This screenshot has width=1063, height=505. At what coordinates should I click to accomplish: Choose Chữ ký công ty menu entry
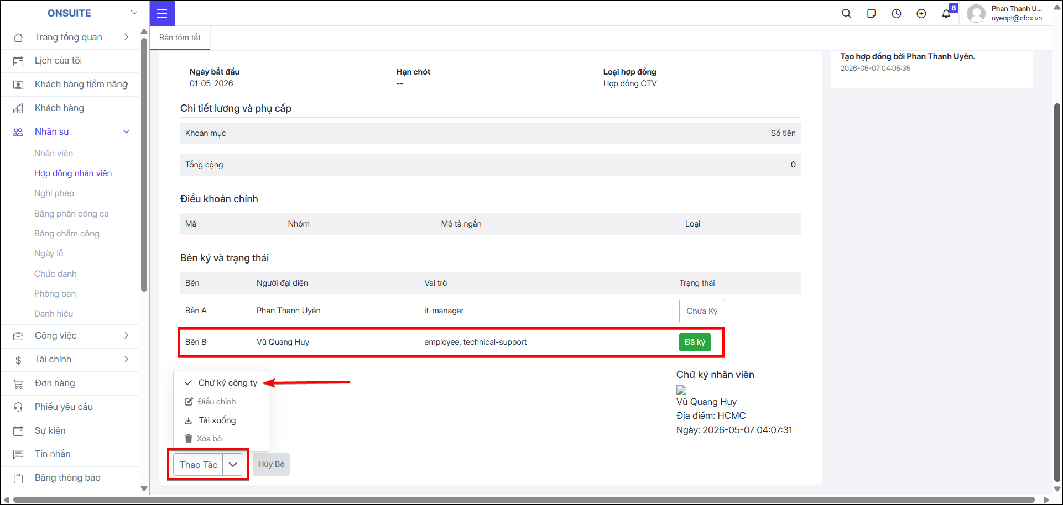(x=221, y=383)
